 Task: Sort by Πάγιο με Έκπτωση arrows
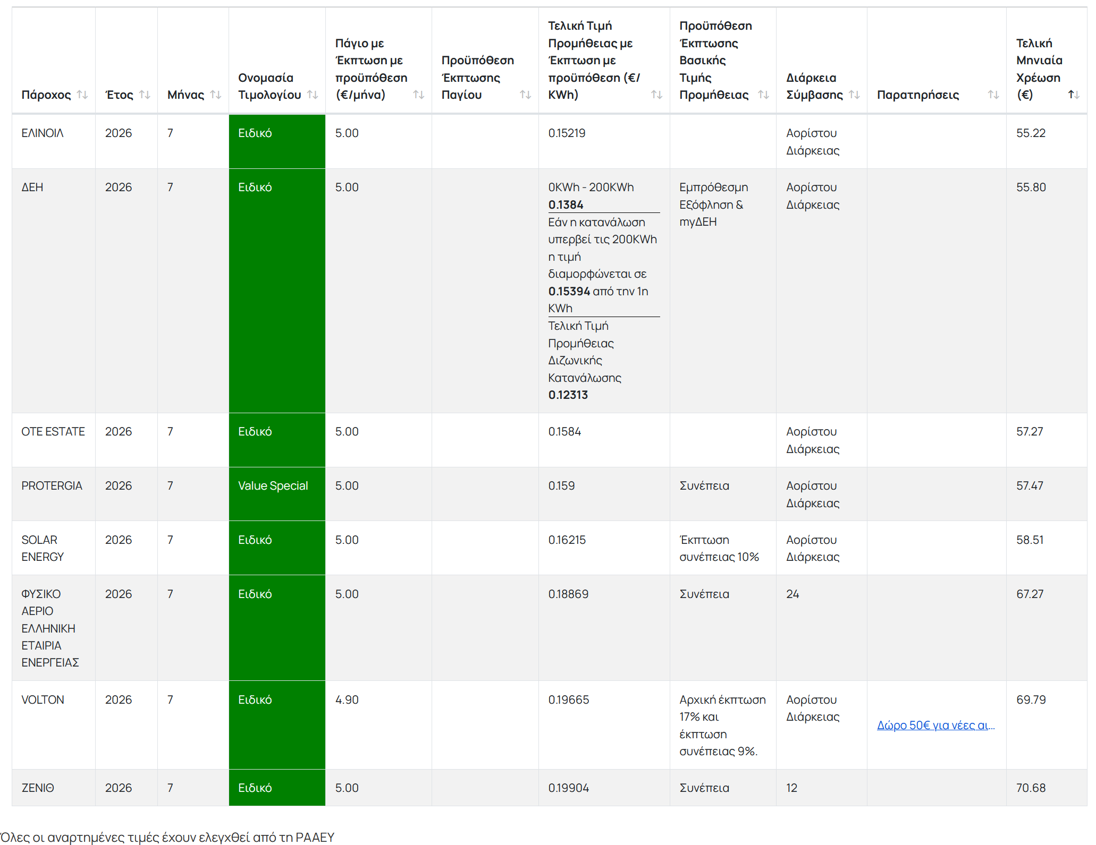[x=419, y=95]
